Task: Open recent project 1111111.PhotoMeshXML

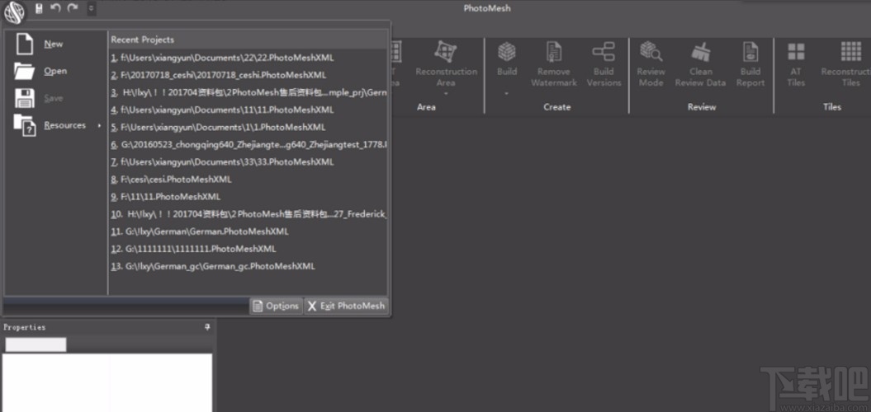Action: tap(248, 249)
